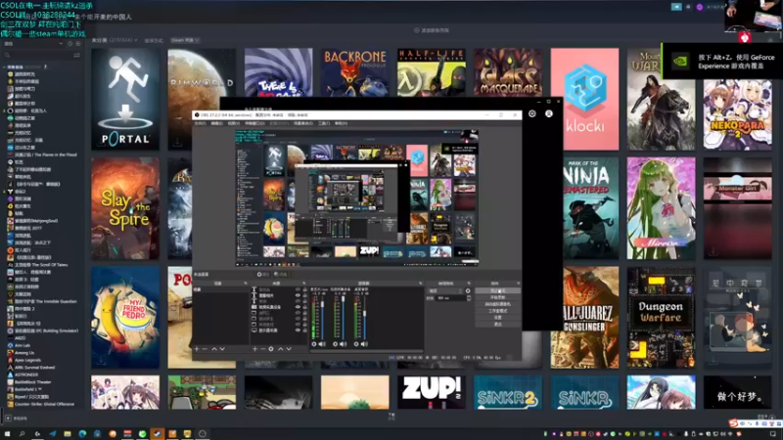
Task: Open 设置 from OBS controls
Action: coord(498,317)
